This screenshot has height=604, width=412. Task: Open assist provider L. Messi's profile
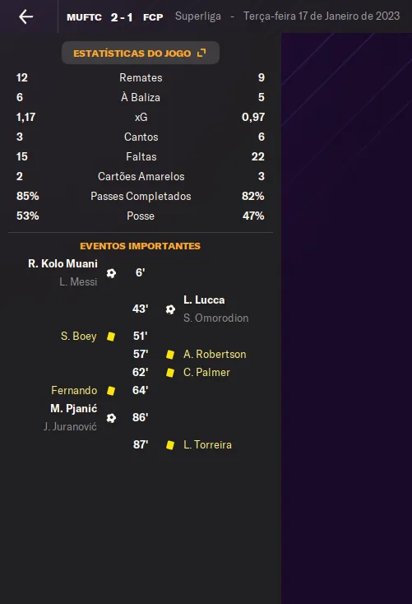[x=78, y=281]
